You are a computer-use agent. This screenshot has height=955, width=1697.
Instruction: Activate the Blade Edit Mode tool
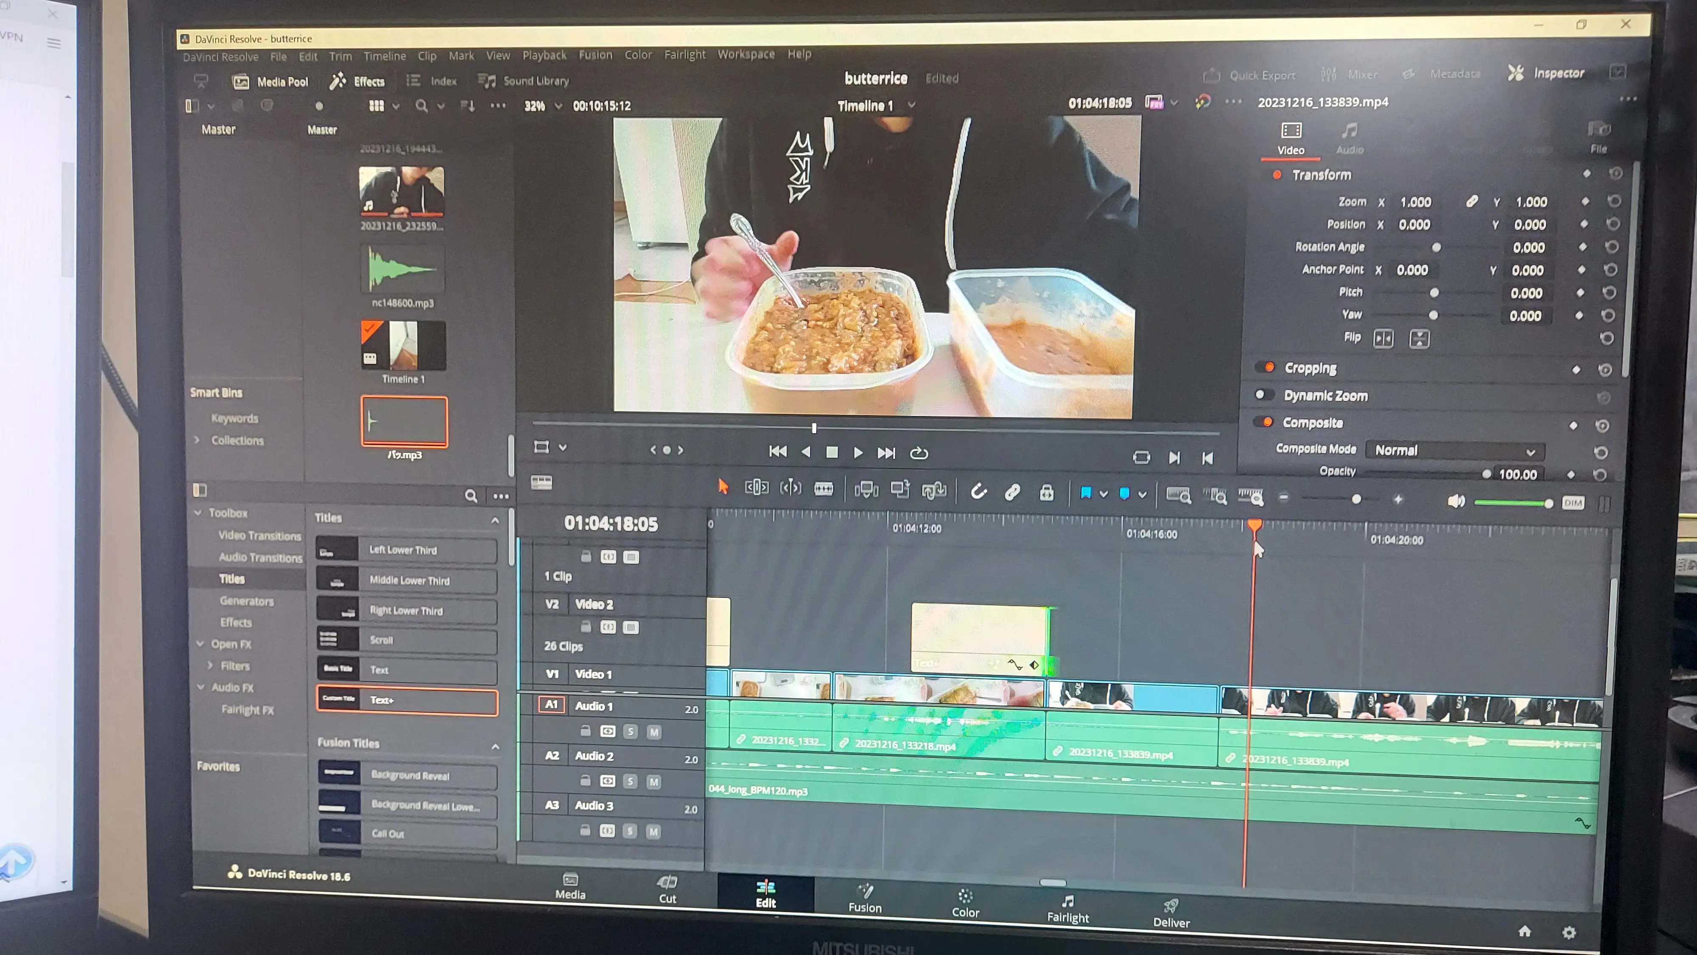823,489
